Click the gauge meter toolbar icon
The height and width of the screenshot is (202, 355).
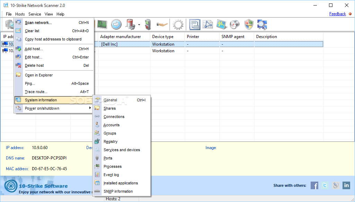[234, 25]
